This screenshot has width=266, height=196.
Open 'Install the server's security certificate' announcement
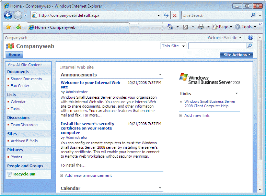point(88,128)
